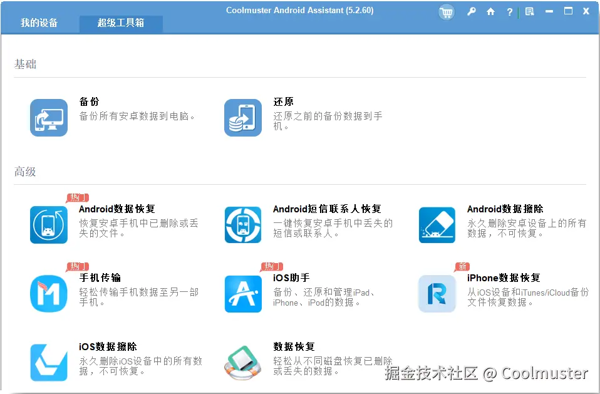The height and width of the screenshot is (394, 600).
Task: Click iOS助手 title
Action: click(291, 277)
